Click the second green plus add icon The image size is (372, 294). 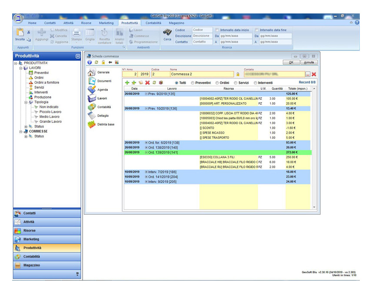134,83
